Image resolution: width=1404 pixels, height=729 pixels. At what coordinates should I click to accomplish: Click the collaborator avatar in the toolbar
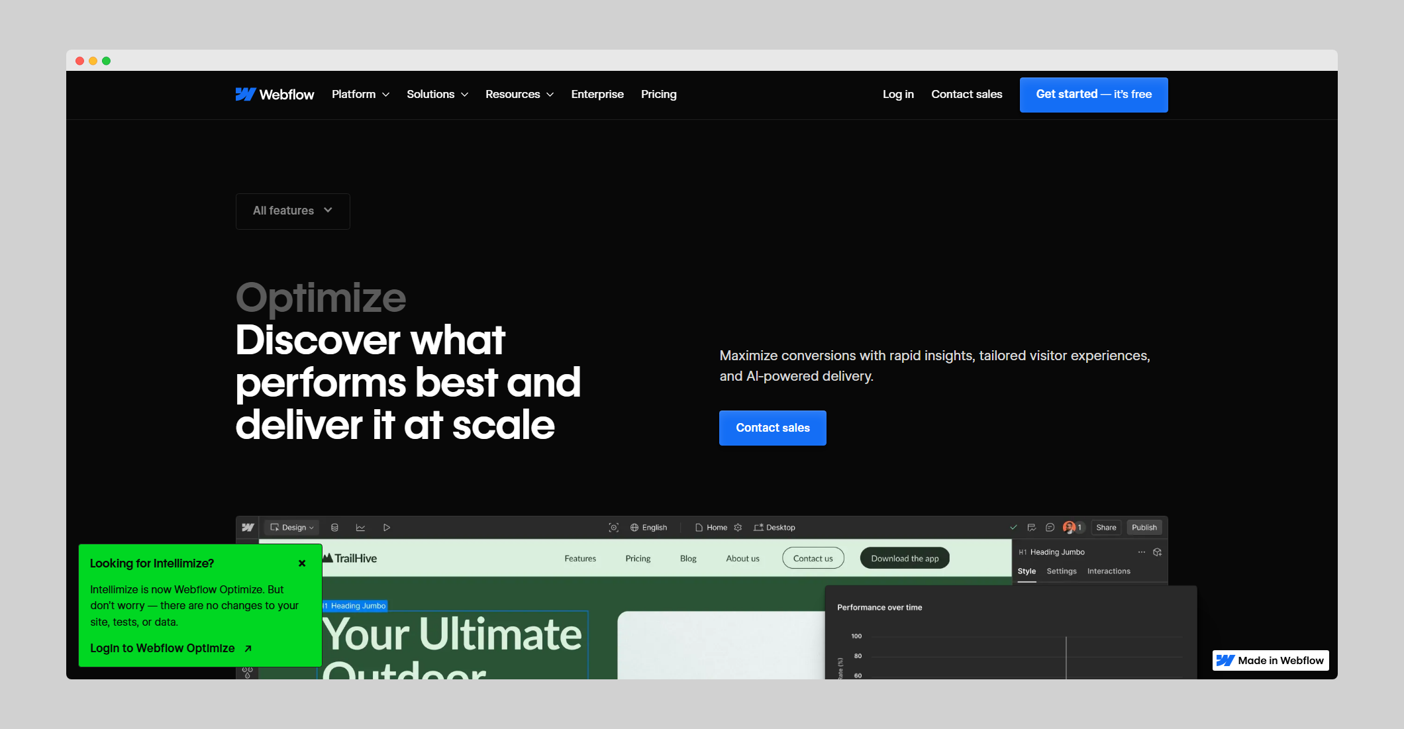(1069, 528)
